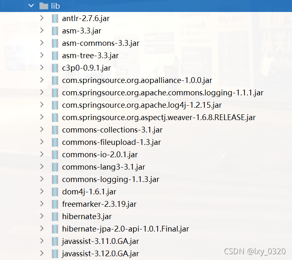Viewport: 292px width, 260px height.
Task: Click the commons-collections-3.1.jar archive icon
Action: pos(55,130)
